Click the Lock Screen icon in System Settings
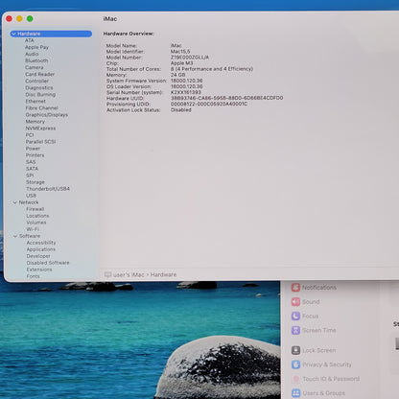This screenshot has width=399, height=399. (x=295, y=350)
